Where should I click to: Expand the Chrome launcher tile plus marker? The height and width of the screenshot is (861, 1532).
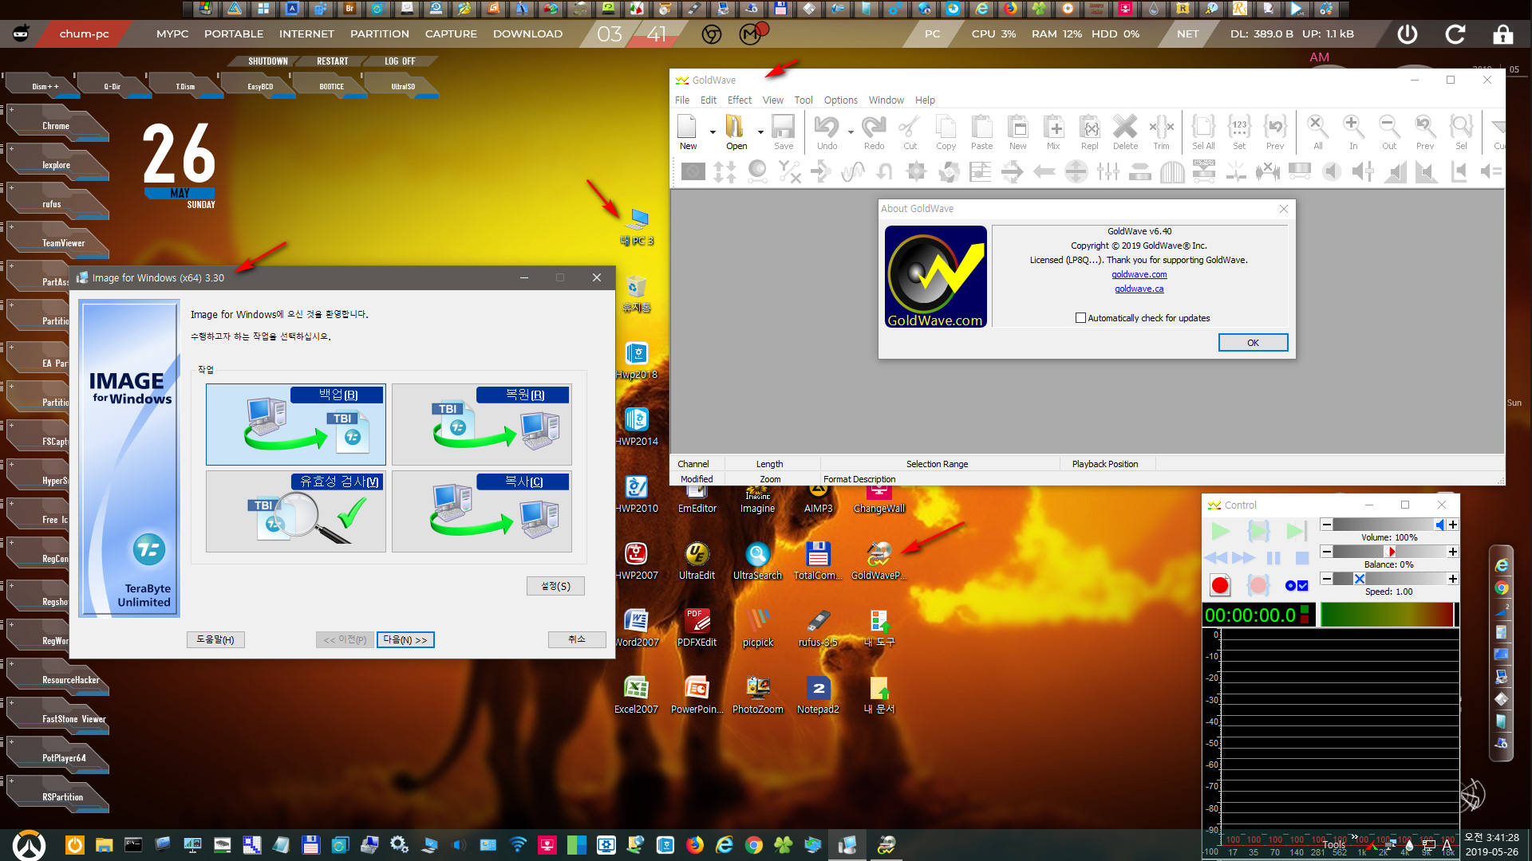(x=11, y=110)
